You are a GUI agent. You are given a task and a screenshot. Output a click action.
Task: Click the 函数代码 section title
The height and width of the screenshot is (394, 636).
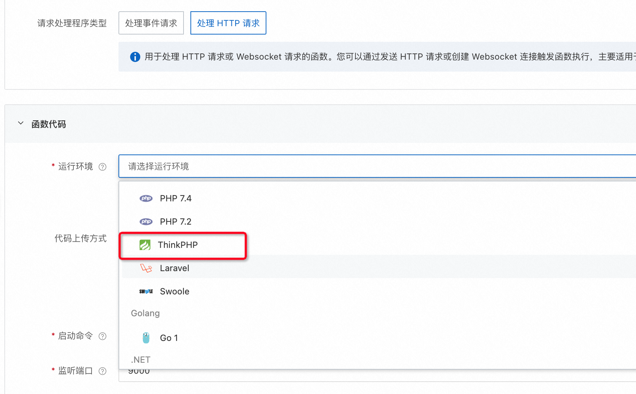[x=49, y=124]
